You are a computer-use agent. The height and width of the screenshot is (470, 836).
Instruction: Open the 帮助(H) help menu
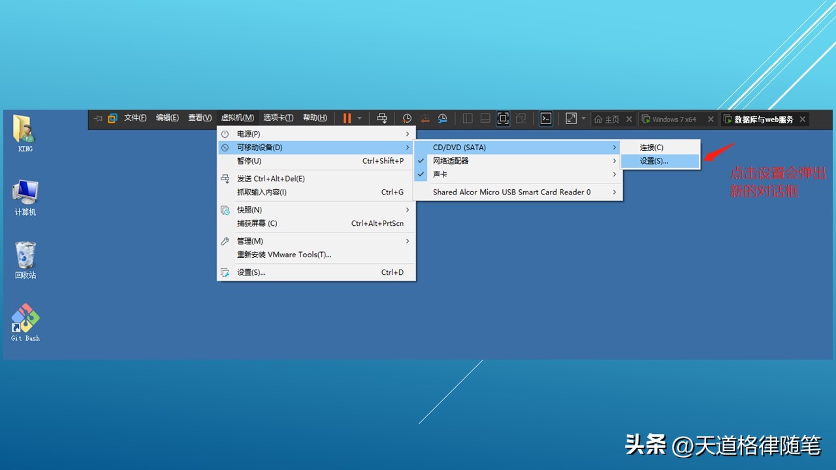pyautogui.click(x=314, y=118)
